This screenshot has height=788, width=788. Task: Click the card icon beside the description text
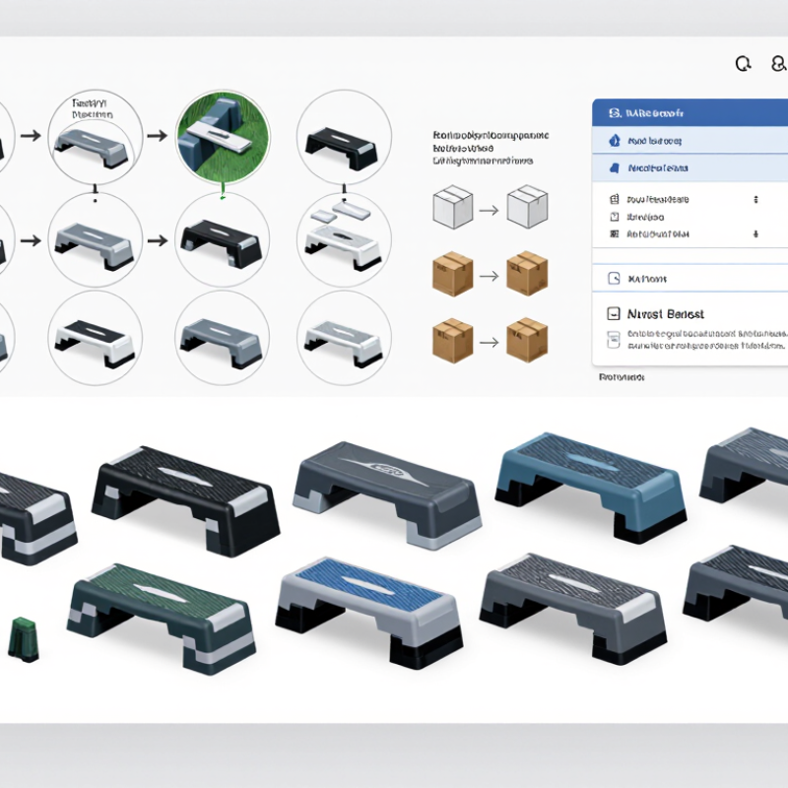pyautogui.click(x=613, y=340)
